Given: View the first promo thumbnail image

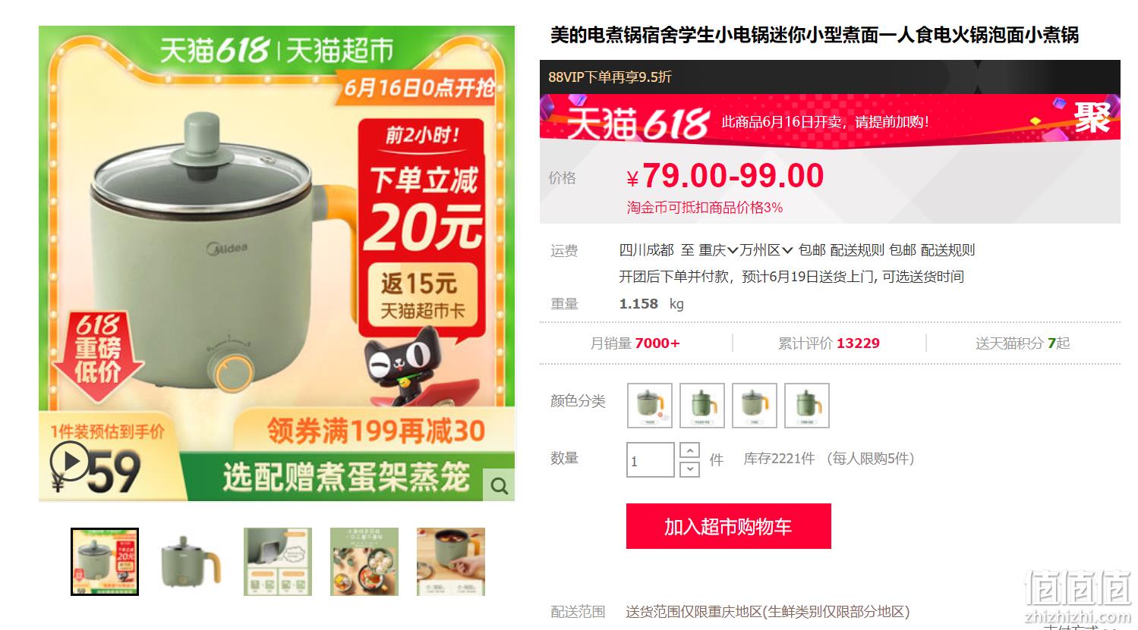Looking at the screenshot, I should (x=105, y=562).
